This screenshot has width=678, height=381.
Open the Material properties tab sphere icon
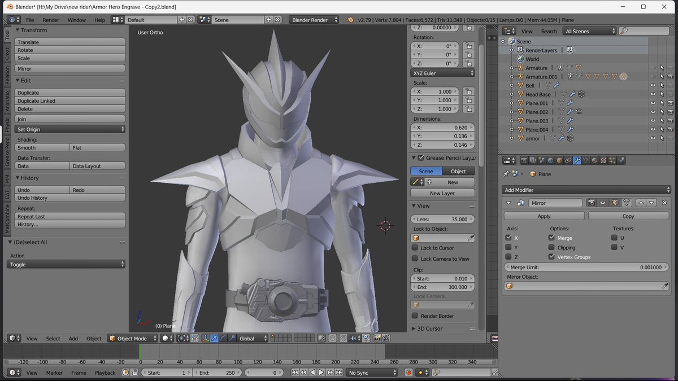pyautogui.click(x=594, y=160)
